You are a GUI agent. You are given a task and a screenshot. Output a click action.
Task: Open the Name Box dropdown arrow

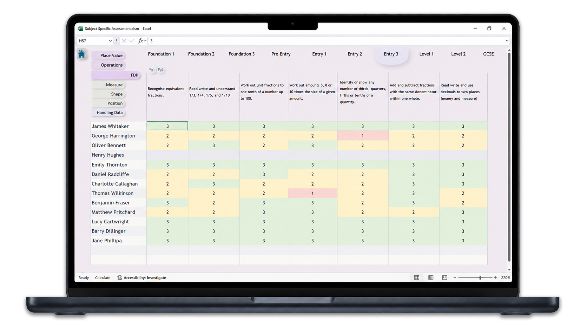(110, 41)
